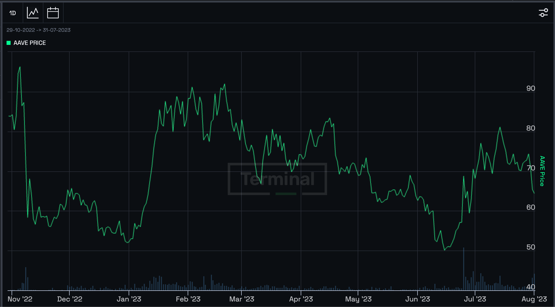The height and width of the screenshot is (307, 555).
Task: Click the Nov '22 axis label
Action: pos(20,299)
